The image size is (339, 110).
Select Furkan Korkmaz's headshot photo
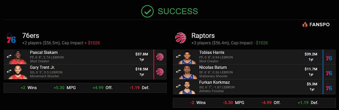click(x=187, y=87)
